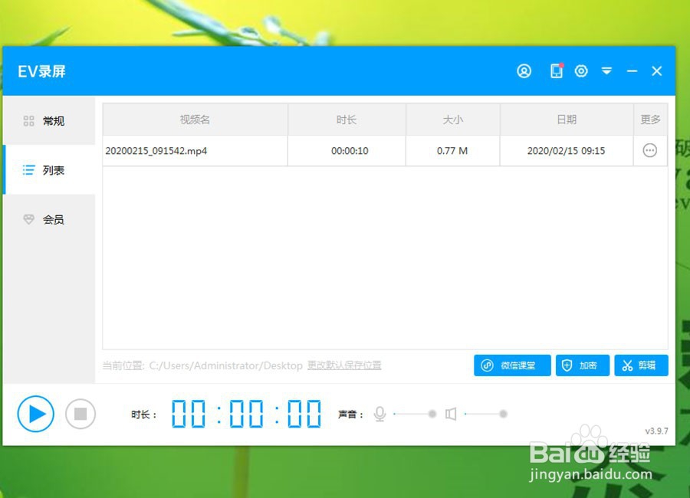
Task: Switch to the 常规 tab
Action: click(x=49, y=120)
